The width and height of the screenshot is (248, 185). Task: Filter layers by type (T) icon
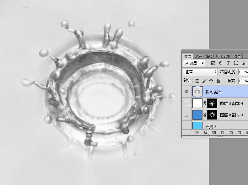tap(228, 63)
